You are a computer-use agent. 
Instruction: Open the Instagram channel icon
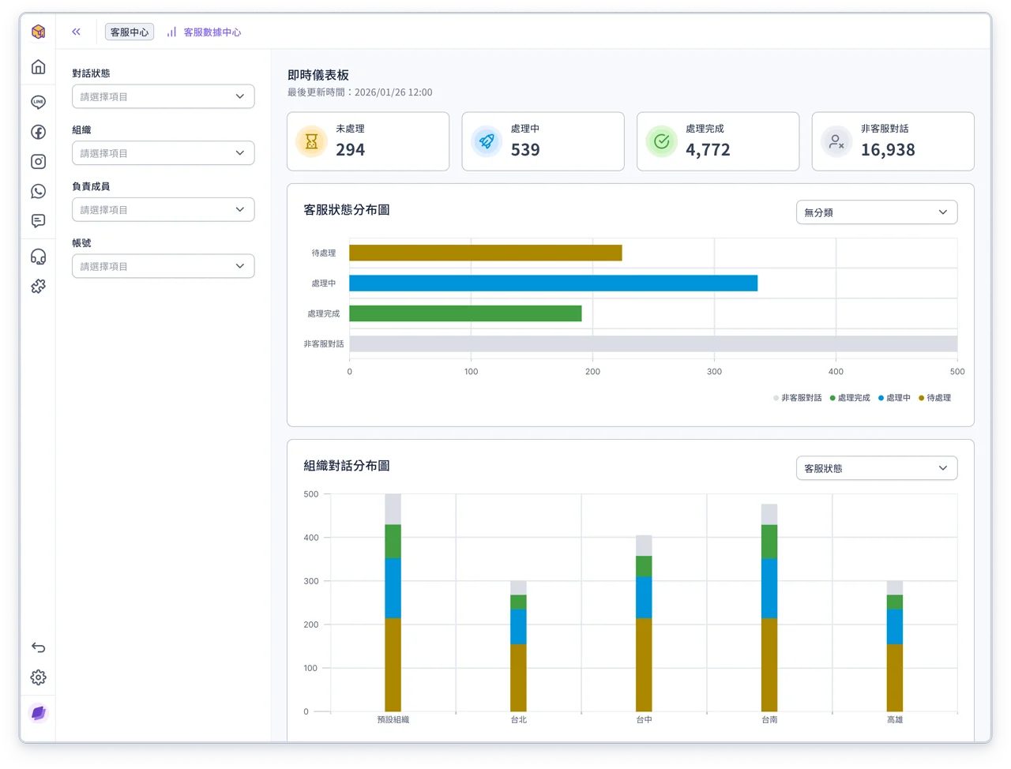point(38,162)
